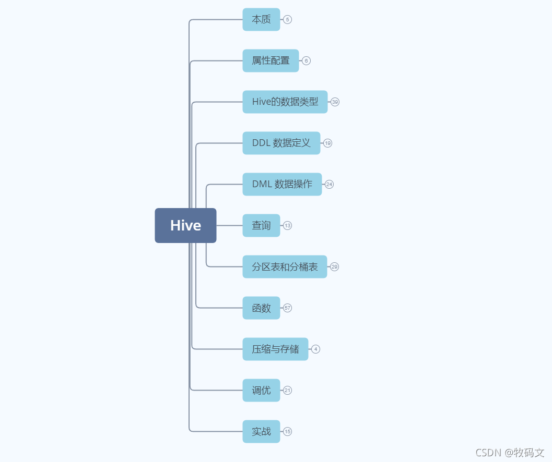Image resolution: width=552 pixels, height=462 pixels.
Task: Select the central Hive root node
Action: click(x=185, y=225)
